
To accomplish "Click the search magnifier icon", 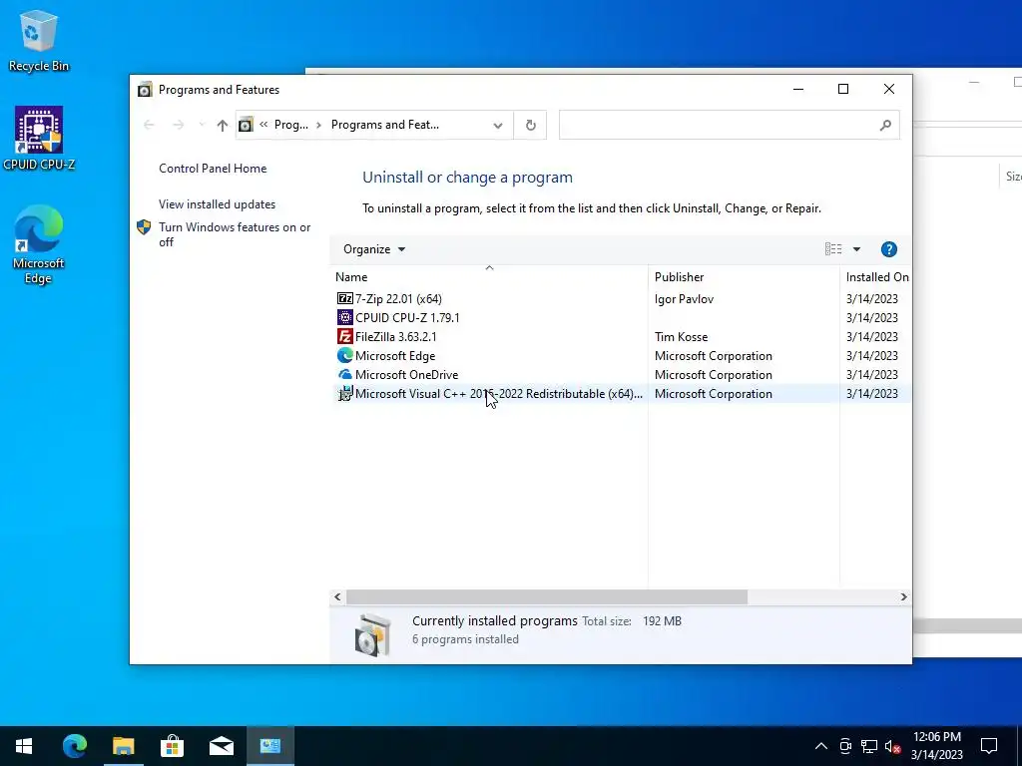I will tap(885, 125).
